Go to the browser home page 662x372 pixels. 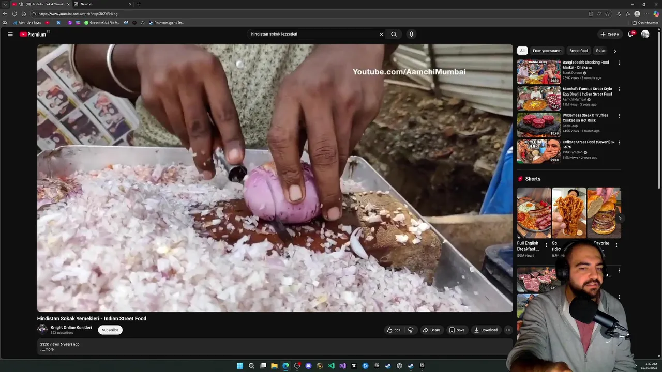(24, 14)
